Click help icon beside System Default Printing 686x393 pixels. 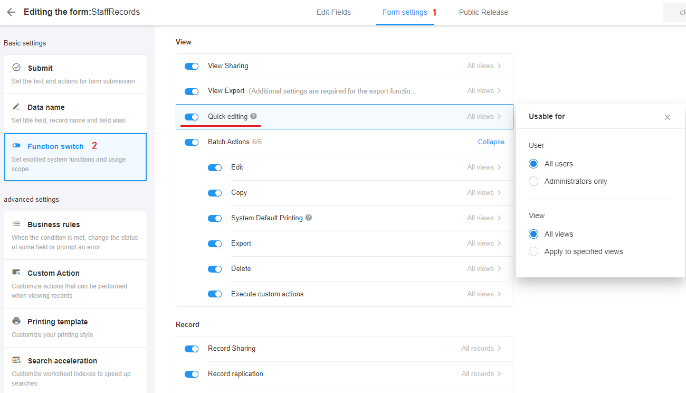309,218
